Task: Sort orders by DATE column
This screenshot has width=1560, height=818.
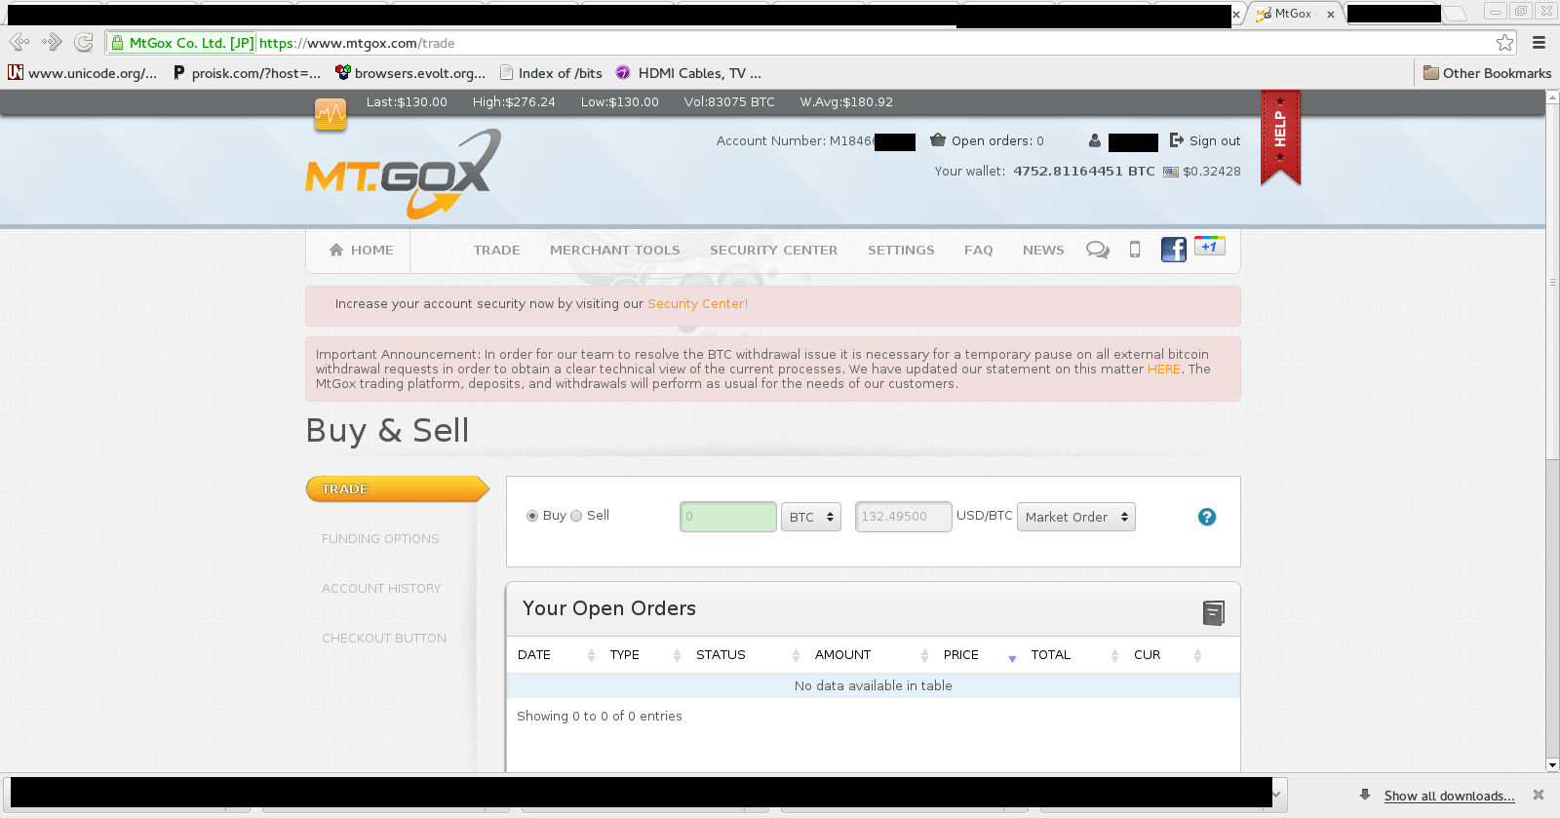Action: click(x=534, y=655)
